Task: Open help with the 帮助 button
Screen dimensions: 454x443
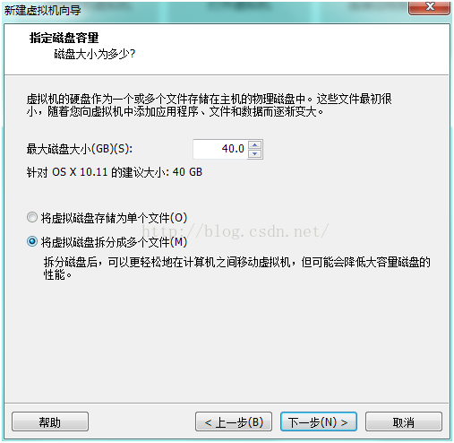Action: tap(50, 421)
